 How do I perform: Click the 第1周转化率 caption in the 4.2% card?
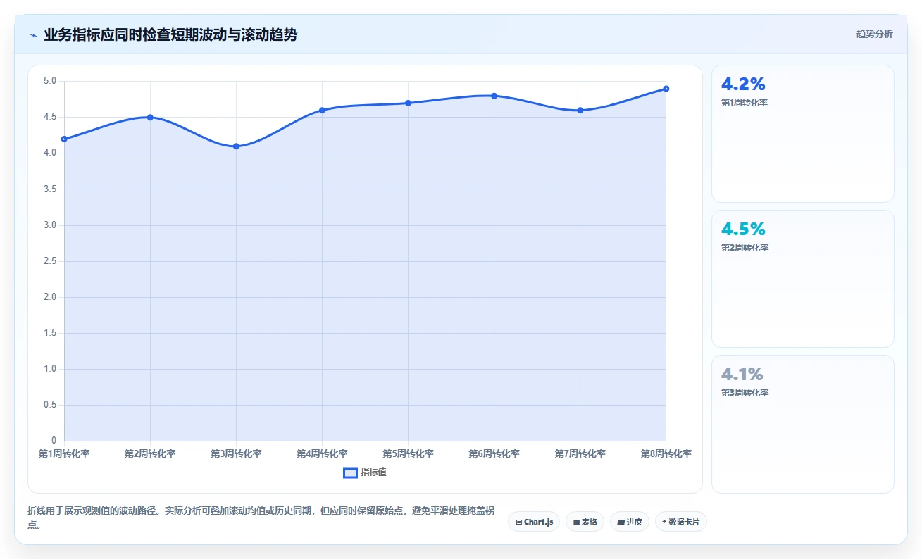[745, 103]
